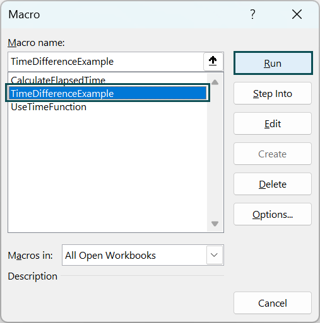Click the collapse dialog upward-arrow icon

(213, 62)
